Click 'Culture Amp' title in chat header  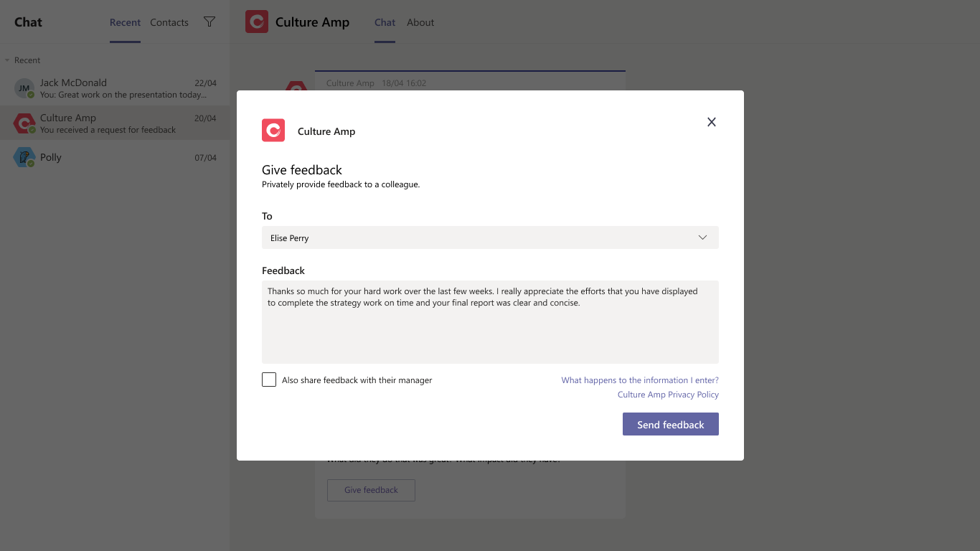[312, 22]
